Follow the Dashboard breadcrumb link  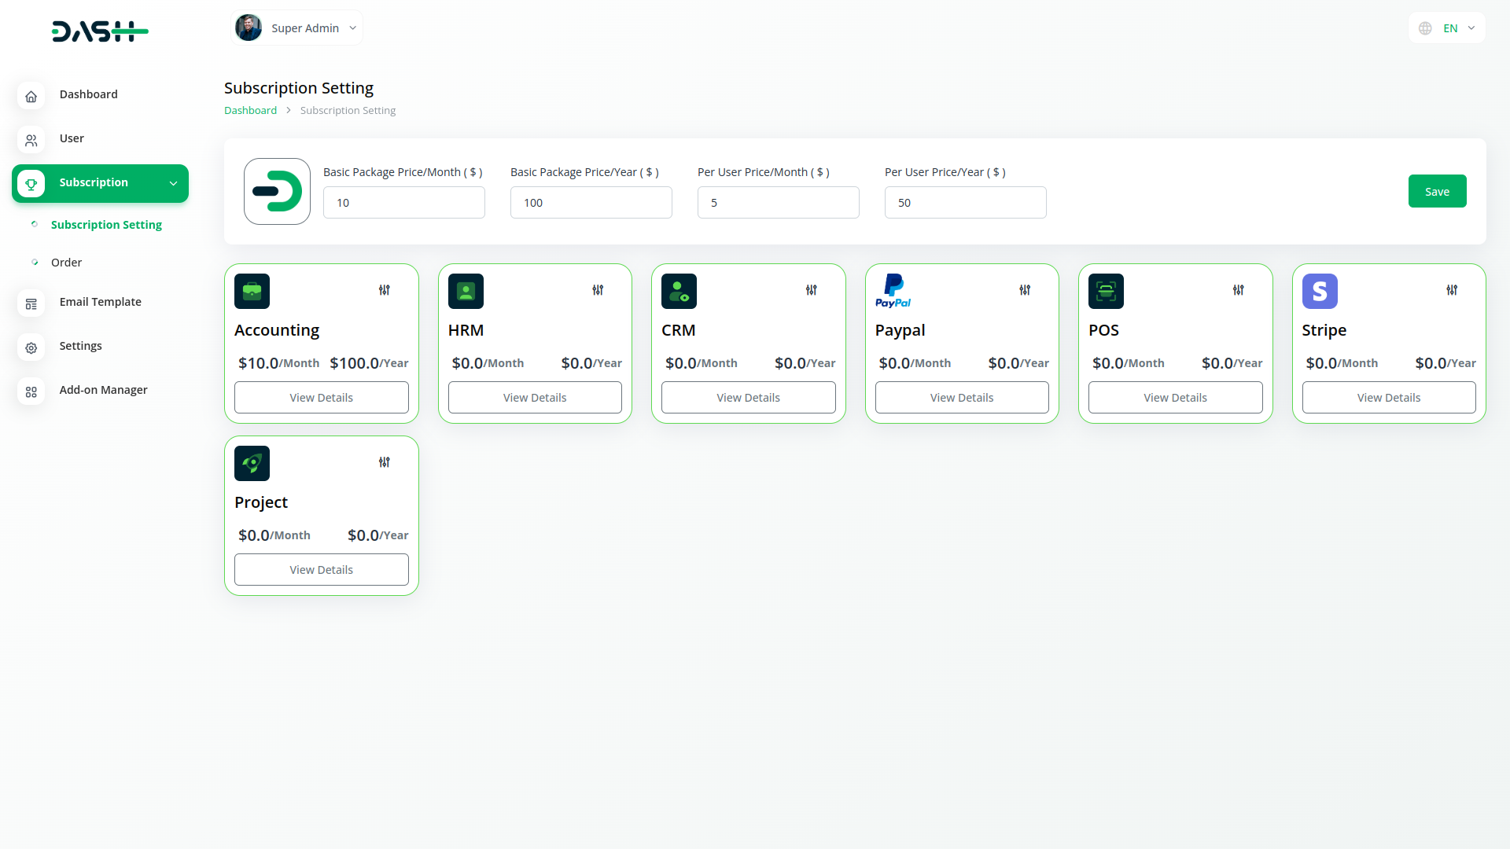tap(250, 111)
